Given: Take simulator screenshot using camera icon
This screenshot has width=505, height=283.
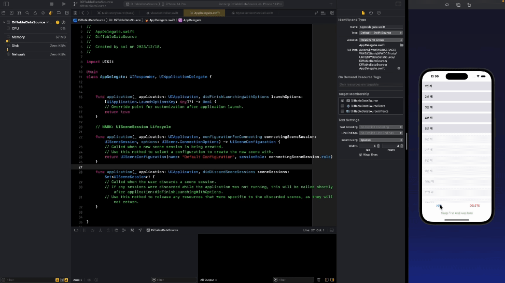Looking at the screenshot, I should point(458,5).
